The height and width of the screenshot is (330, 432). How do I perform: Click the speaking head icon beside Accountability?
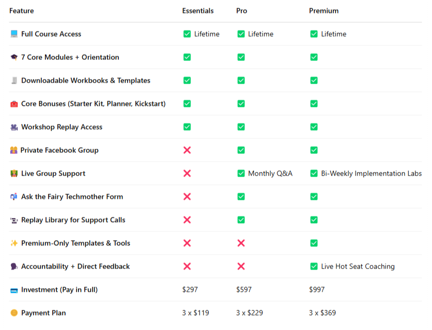click(x=14, y=266)
